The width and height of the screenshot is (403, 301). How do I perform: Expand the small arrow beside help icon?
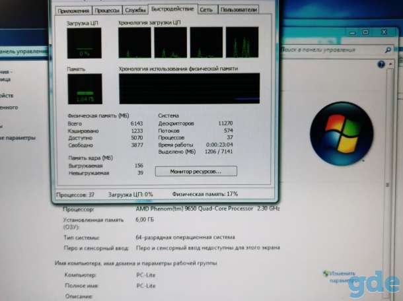[390, 64]
